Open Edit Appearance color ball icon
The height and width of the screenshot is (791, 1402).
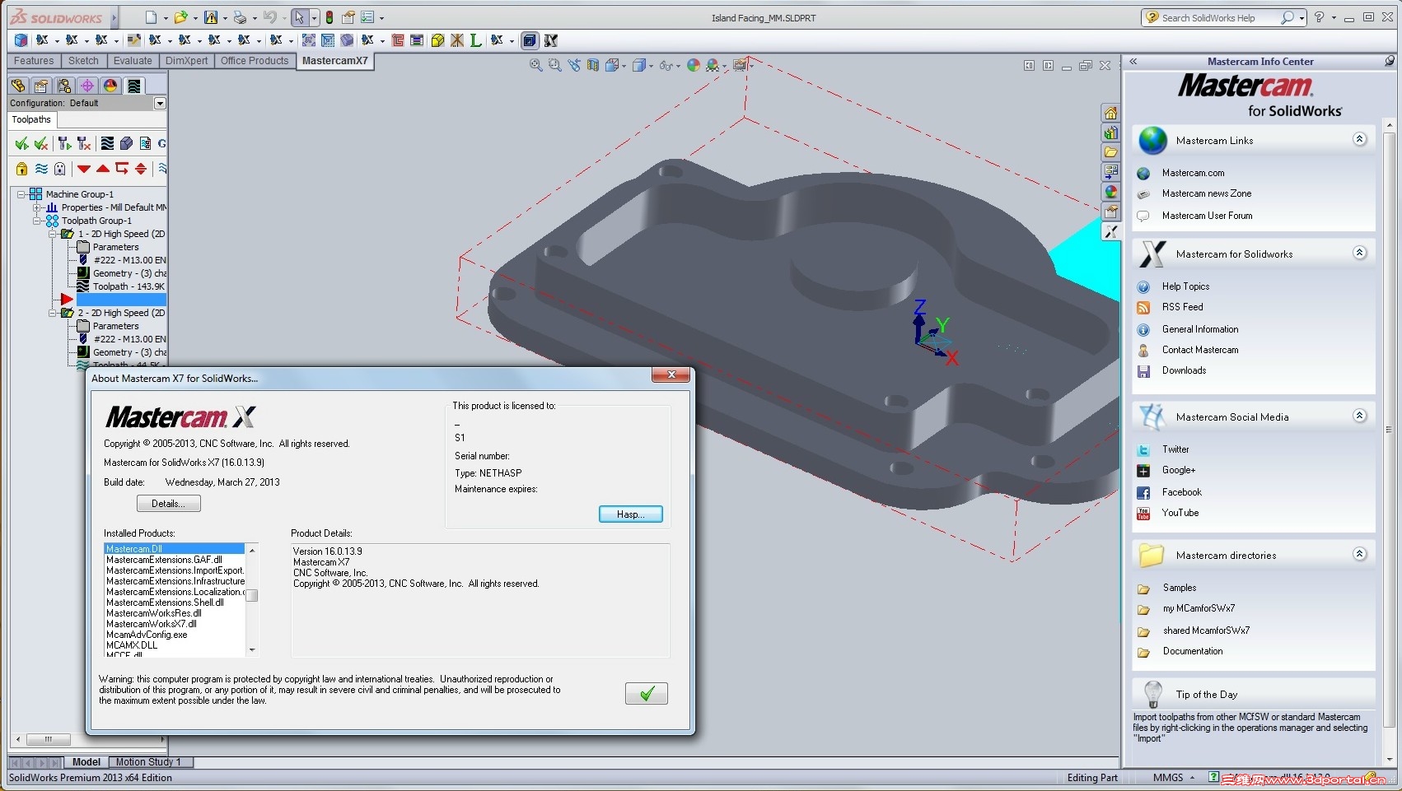coord(693,65)
